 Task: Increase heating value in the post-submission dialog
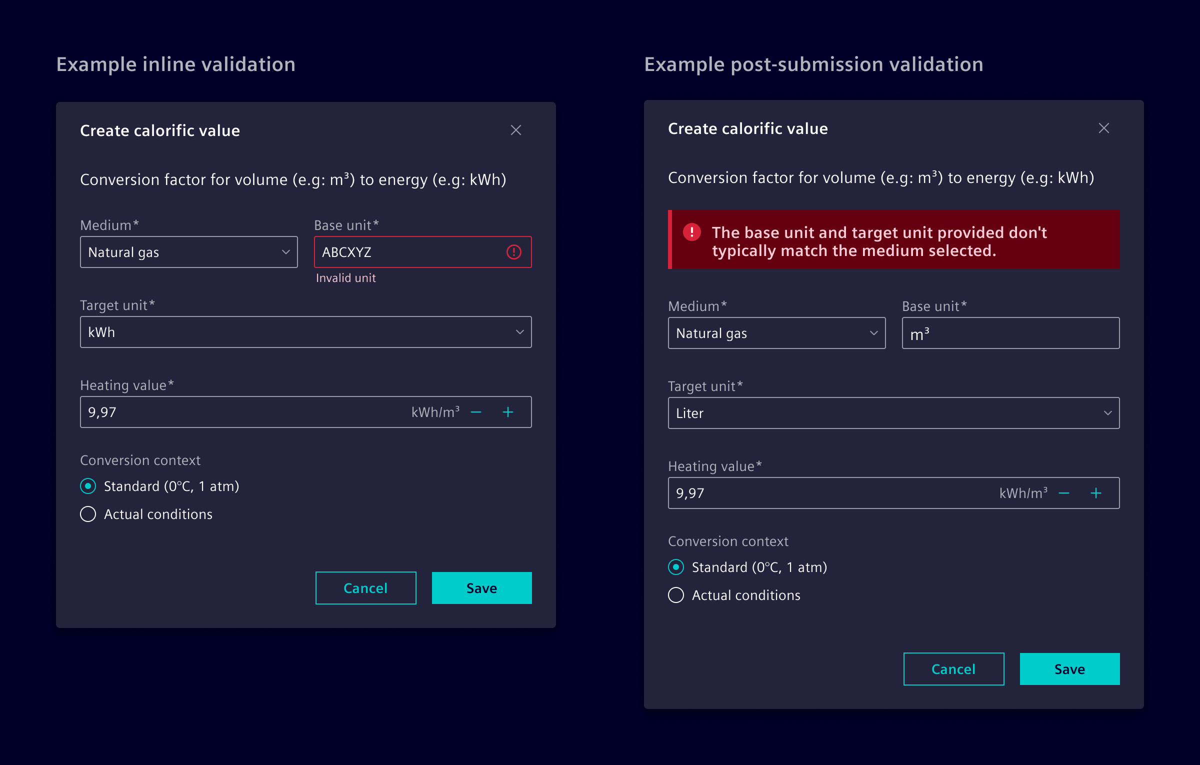[x=1095, y=493]
